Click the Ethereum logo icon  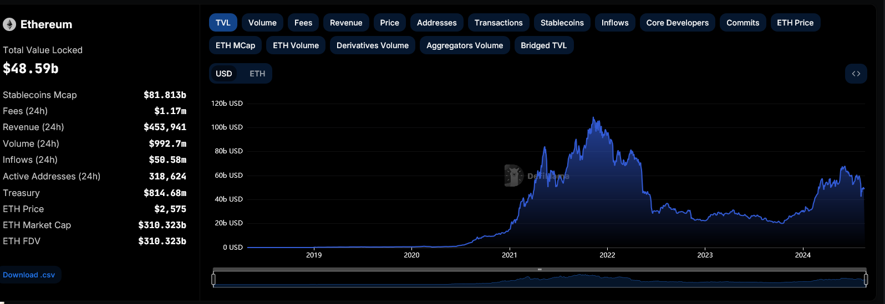9,24
